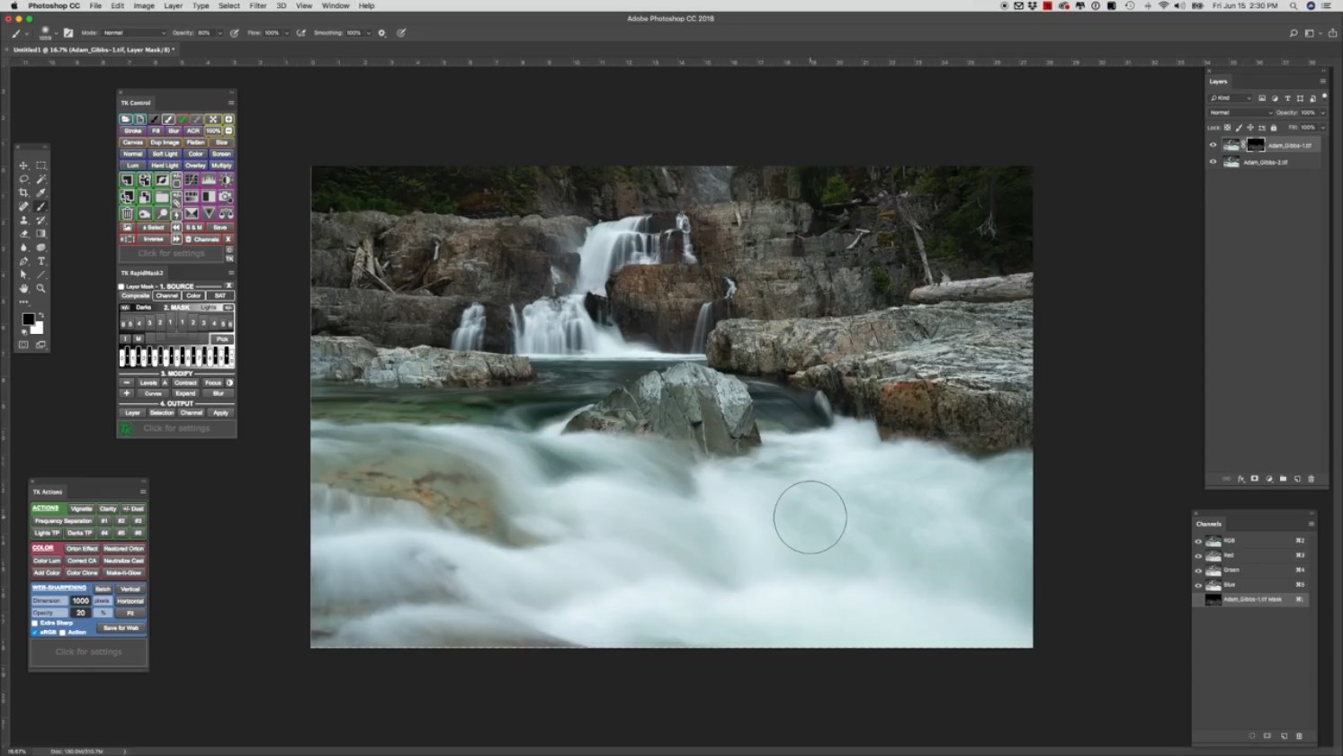Screen dimensions: 1343x756
Task: Click Orton Effect in the COLOR section
Action: coord(82,549)
